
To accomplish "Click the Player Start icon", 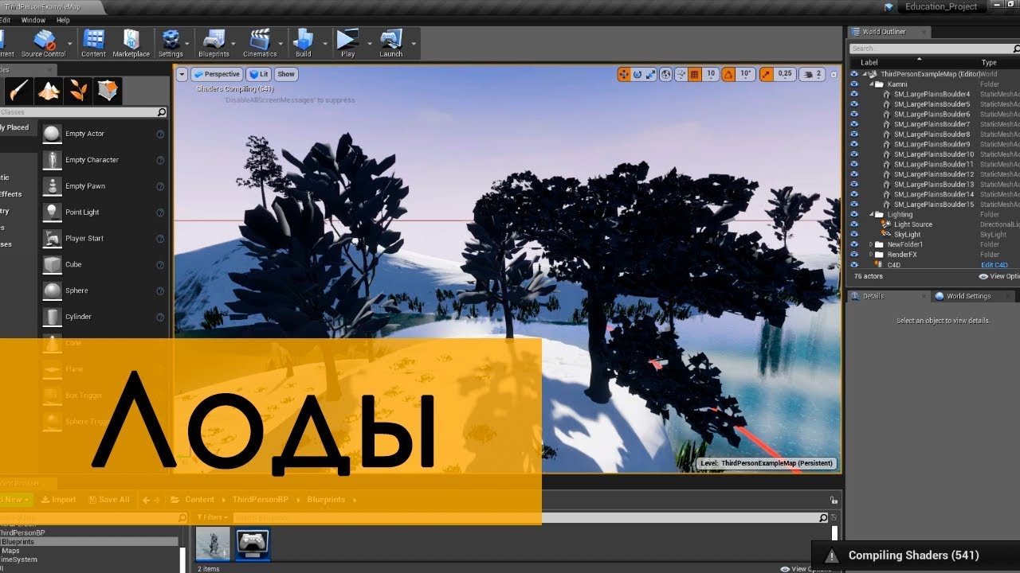I will [53, 239].
